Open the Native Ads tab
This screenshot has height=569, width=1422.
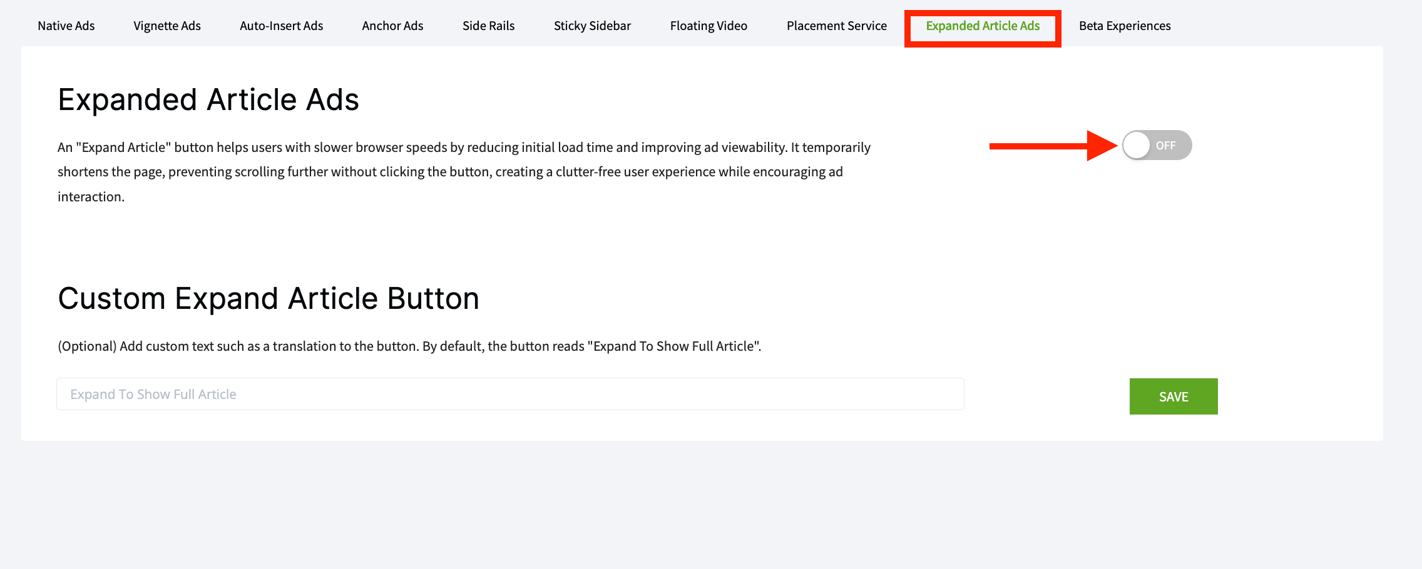pos(66,26)
